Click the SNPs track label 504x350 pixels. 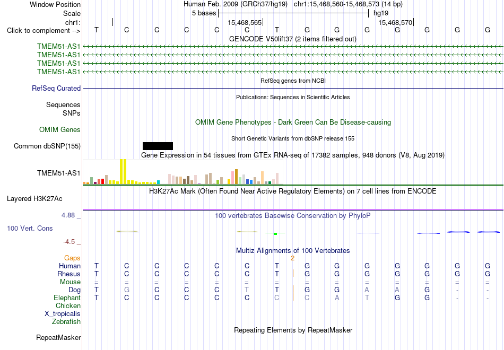click(x=72, y=113)
